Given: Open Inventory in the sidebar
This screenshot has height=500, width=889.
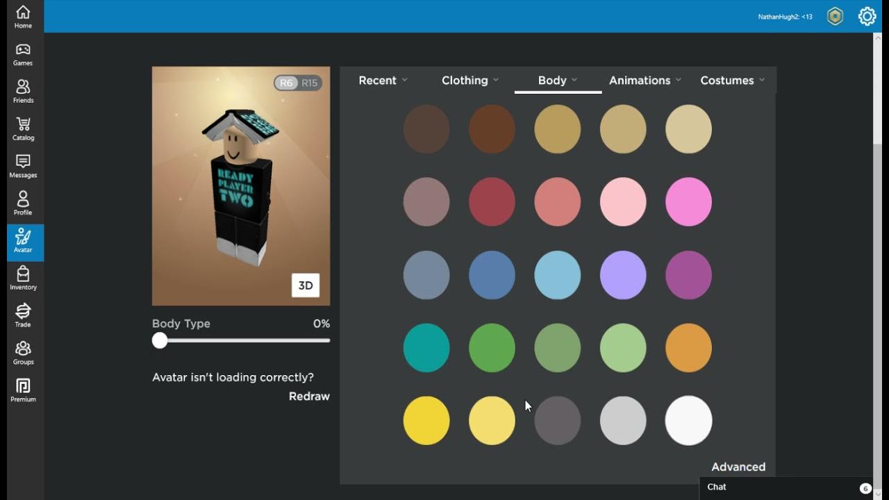Looking at the screenshot, I should (x=23, y=279).
